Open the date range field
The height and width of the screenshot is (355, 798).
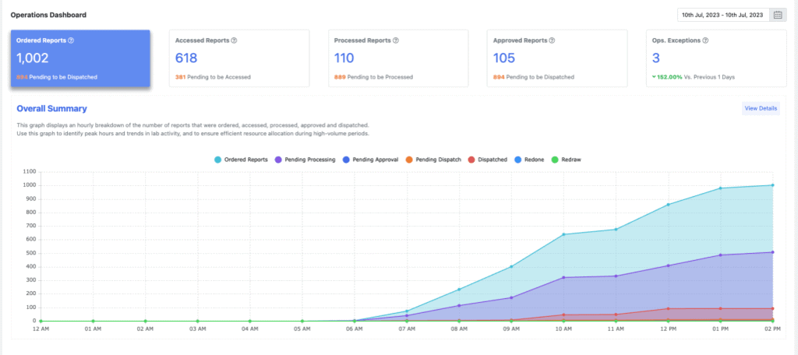[722, 15]
